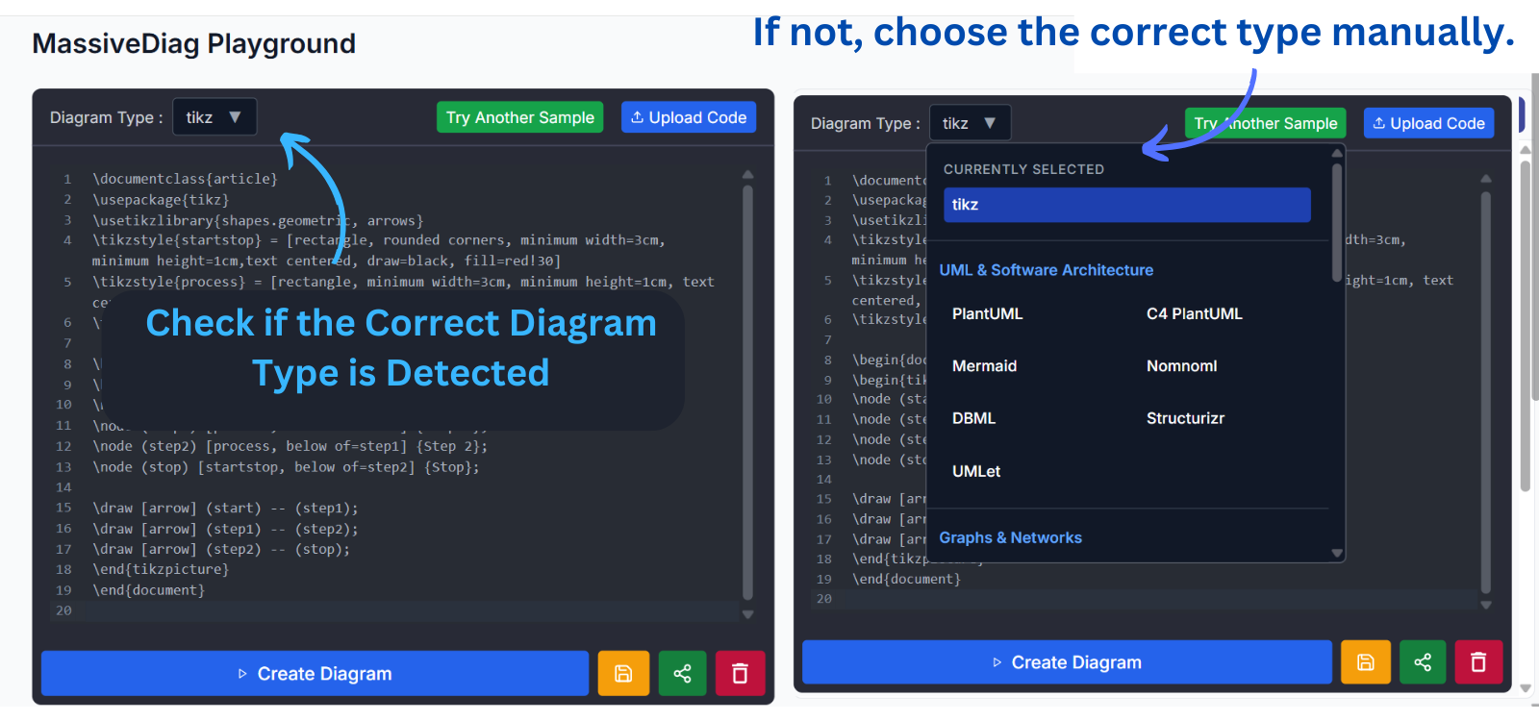Viewport: 1539px width, 721px height.
Task: Click the share icon in left panel
Action: click(682, 673)
